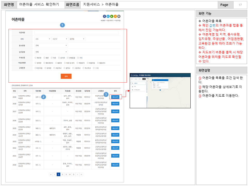Click the 어촌계명 text input field

[x=76, y=32]
